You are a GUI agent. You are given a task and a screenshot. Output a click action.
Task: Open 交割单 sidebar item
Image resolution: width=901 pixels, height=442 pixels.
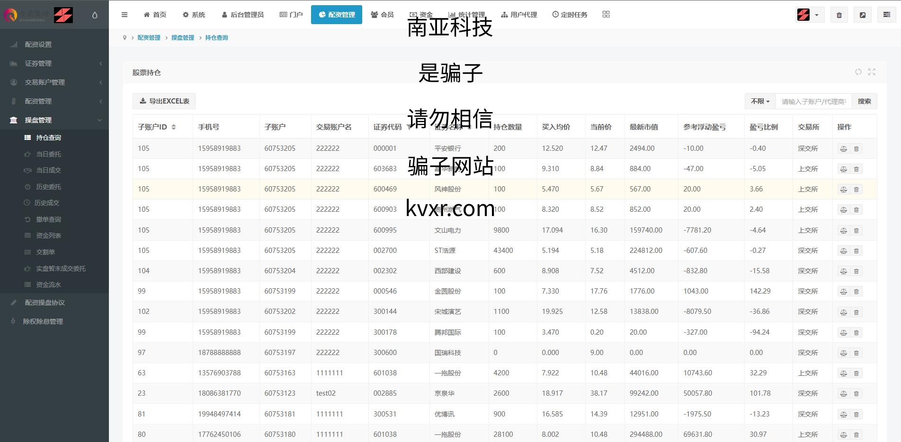click(54, 252)
